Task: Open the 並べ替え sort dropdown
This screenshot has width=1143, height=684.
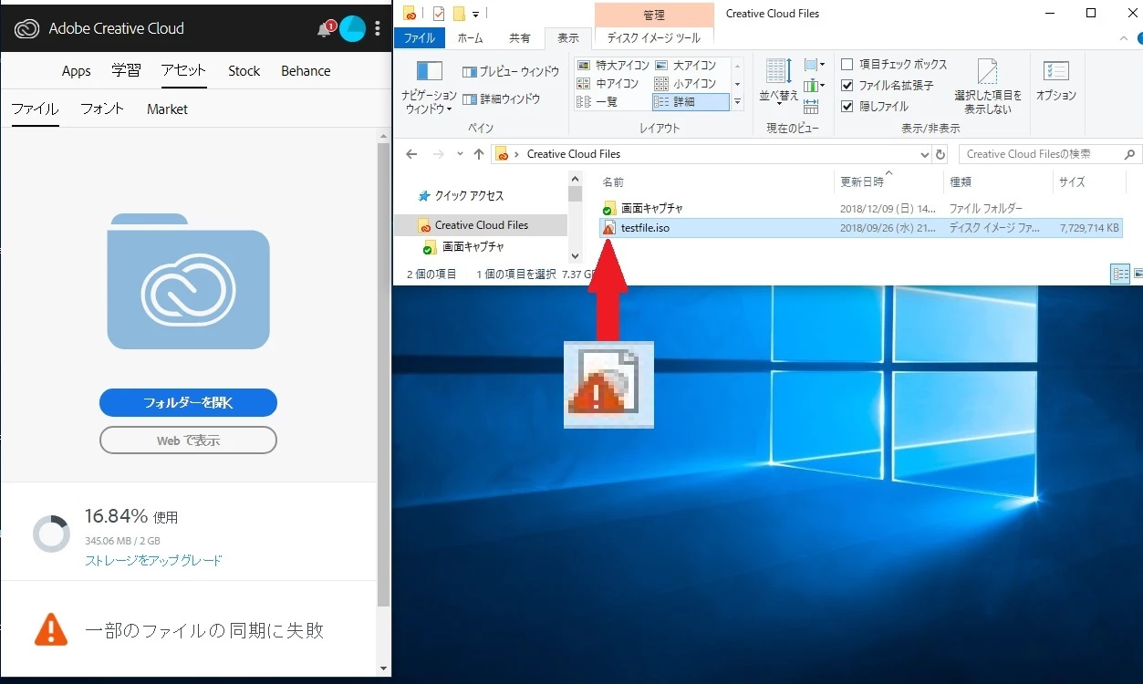Action: pos(779,82)
